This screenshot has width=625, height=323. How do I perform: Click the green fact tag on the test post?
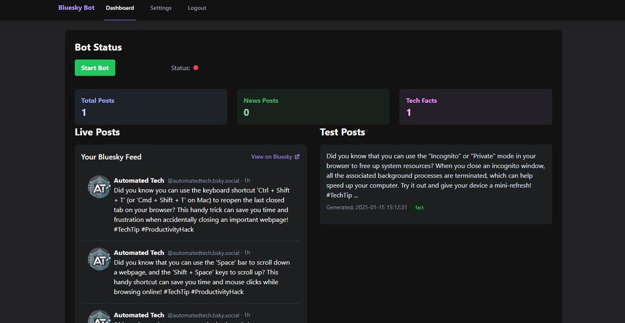419,208
